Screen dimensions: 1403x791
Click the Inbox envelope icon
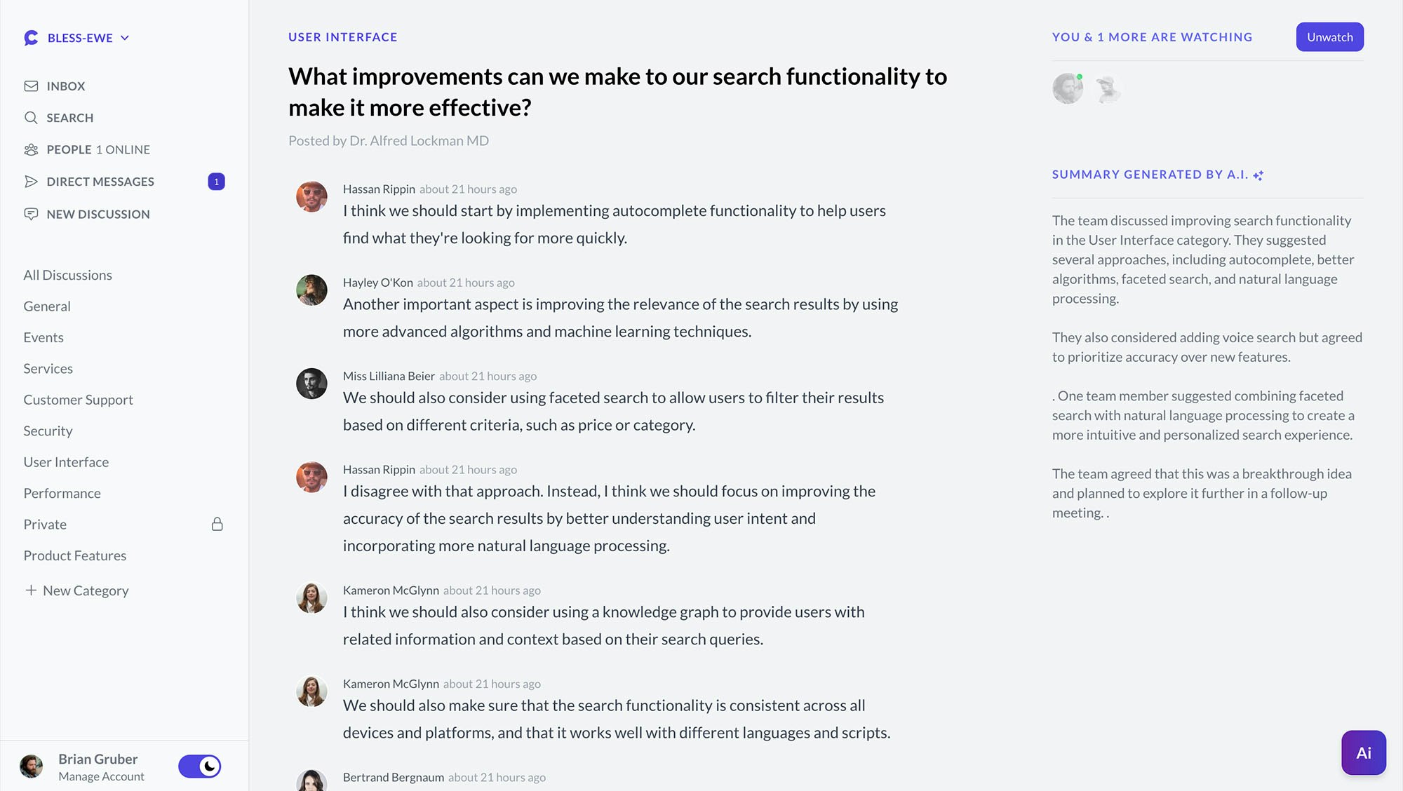(31, 86)
